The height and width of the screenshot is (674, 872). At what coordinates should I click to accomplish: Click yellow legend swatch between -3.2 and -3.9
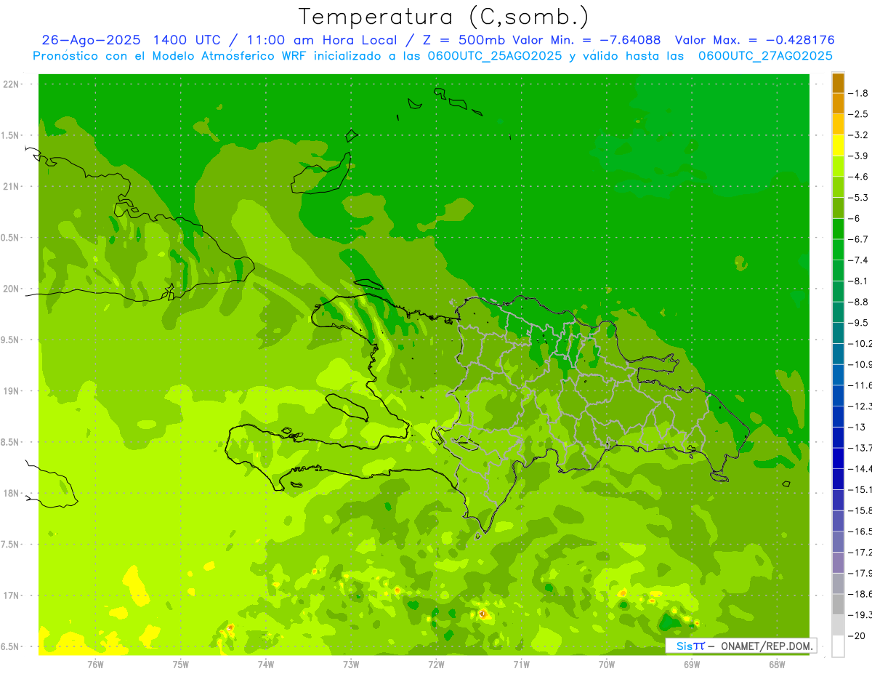(x=838, y=145)
